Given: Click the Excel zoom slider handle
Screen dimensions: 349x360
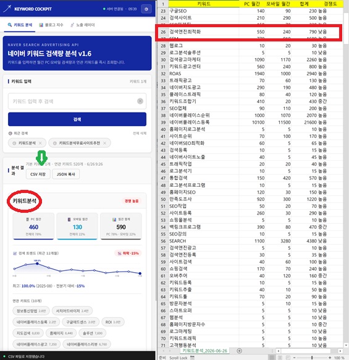Looking at the screenshot, I should tap(312, 358).
